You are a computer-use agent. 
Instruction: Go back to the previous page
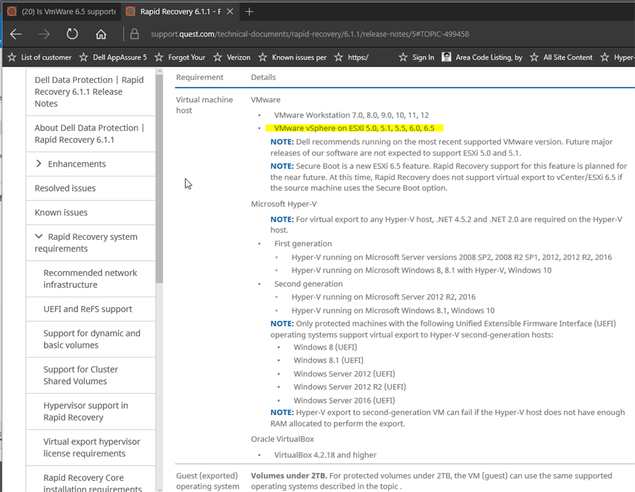16,34
